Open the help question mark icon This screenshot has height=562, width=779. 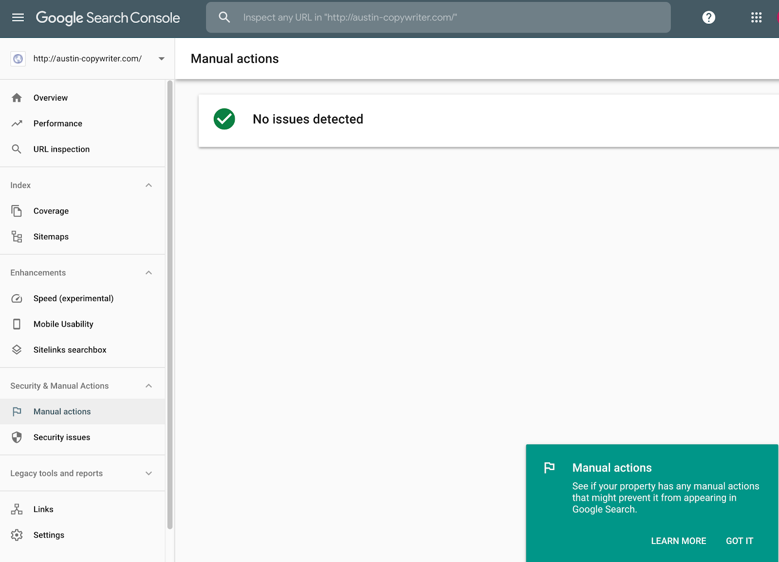(708, 18)
